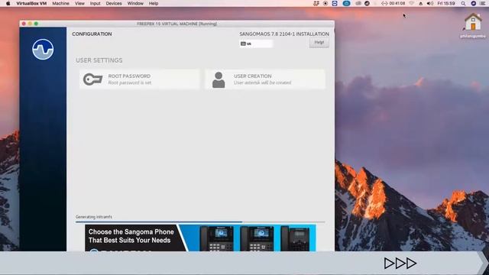489x275 pixels.
Task: Click the Wi-Fi icon in menu bar
Action: (412, 3)
